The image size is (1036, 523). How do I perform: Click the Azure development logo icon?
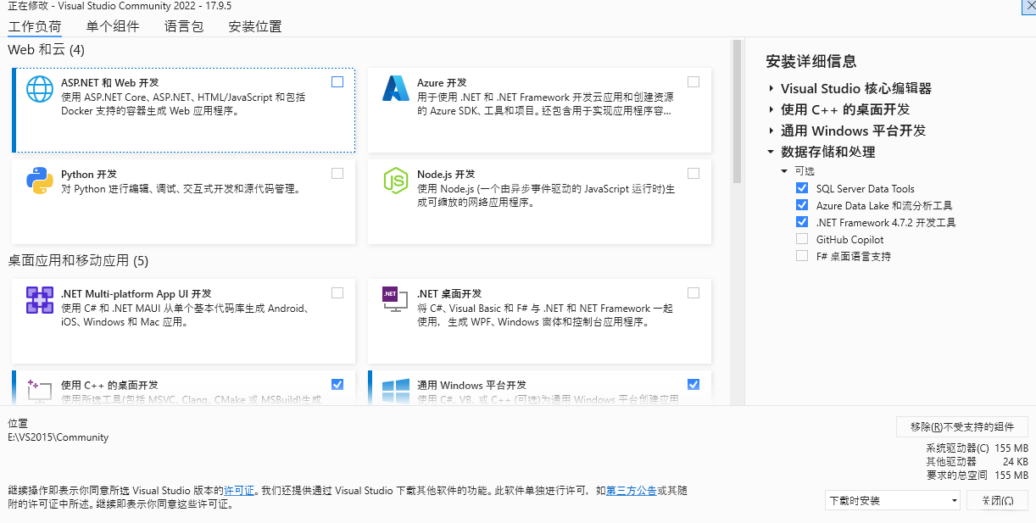pyautogui.click(x=396, y=89)
